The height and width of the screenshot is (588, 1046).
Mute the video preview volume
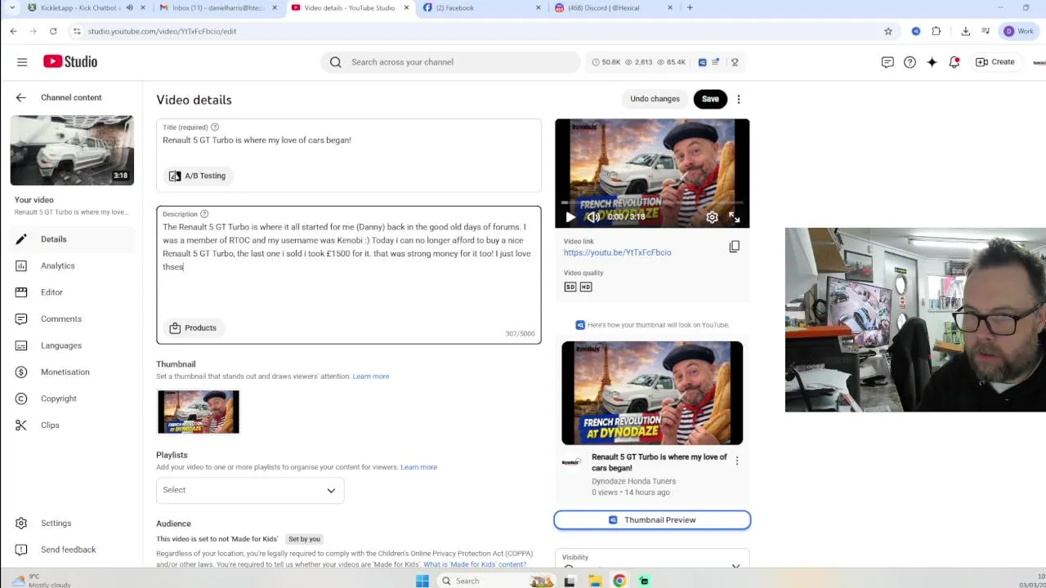click(593, 217)
